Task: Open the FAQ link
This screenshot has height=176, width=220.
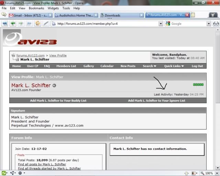Action: pyautogui.click(x=47, y=66)
